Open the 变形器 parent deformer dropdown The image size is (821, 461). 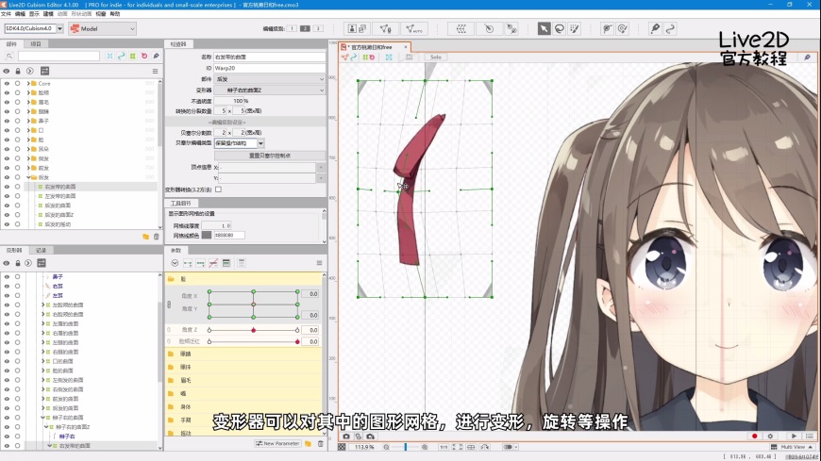coord(270,90)
